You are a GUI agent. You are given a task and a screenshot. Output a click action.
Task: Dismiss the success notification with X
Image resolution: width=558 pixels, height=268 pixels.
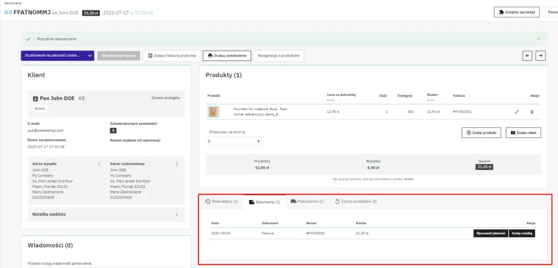point(538,39)
